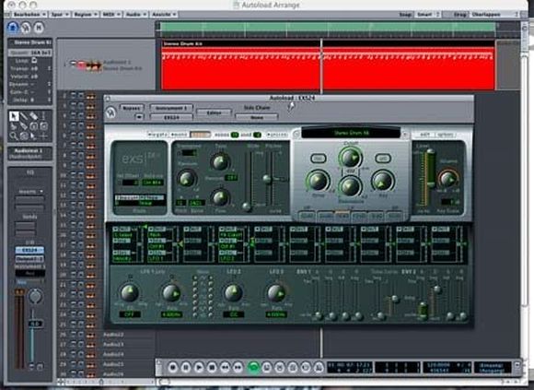This screenshot has height=390, width=534.
Task: Open the Ansicht menu
Action: click(x=164, y=15)
